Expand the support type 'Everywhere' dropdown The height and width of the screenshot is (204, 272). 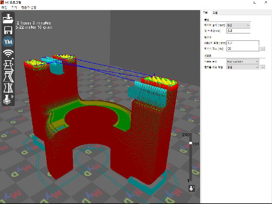243,61
